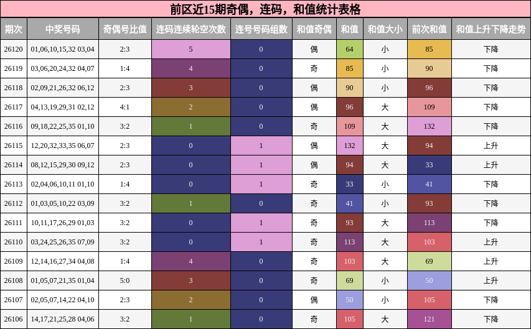Select issue number 26116
Image resolution: width=531 pixels, height=329 pixels.
pos(14,126)
